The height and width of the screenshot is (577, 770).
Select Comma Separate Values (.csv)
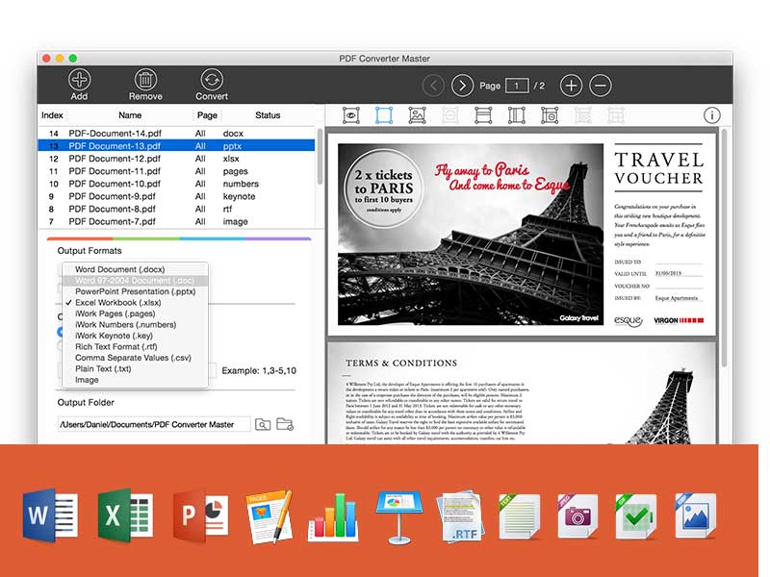click(x=136, y=358)
